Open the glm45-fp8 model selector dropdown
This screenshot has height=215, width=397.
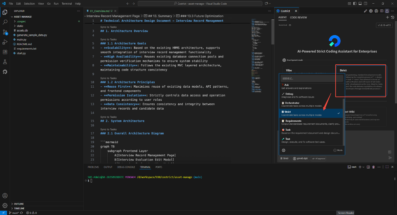coord(300,159)
